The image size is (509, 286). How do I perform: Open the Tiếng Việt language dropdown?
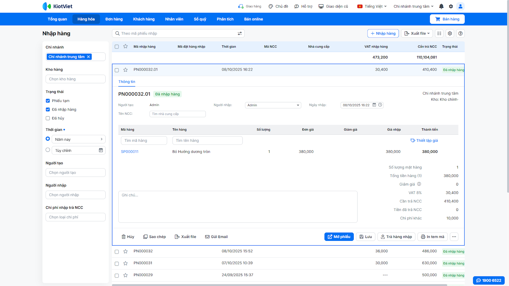coord(372,6)
